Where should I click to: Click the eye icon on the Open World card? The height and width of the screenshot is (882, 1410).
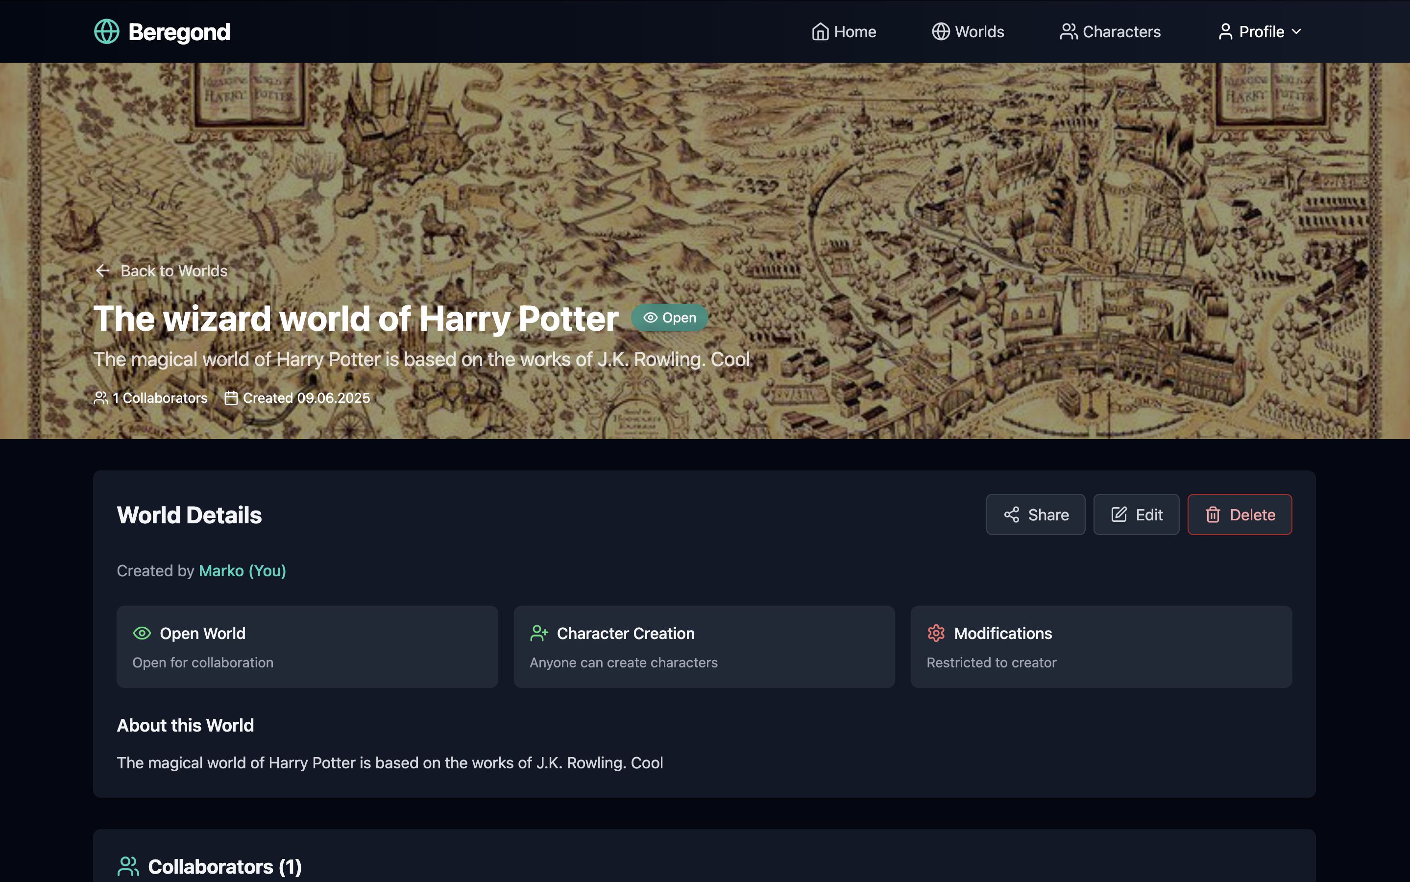tap(142, 634)
